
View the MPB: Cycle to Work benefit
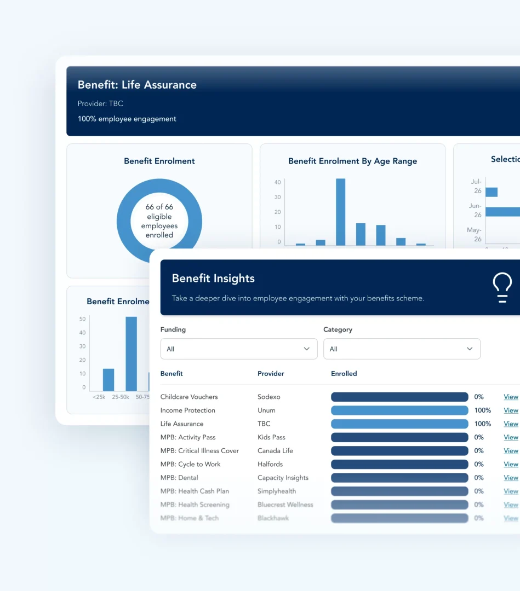(511, 465)
